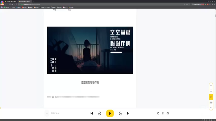This screenshot has width=216, height=121.
Task: Click the gray circular button left of time
Action: pos(47,113)
